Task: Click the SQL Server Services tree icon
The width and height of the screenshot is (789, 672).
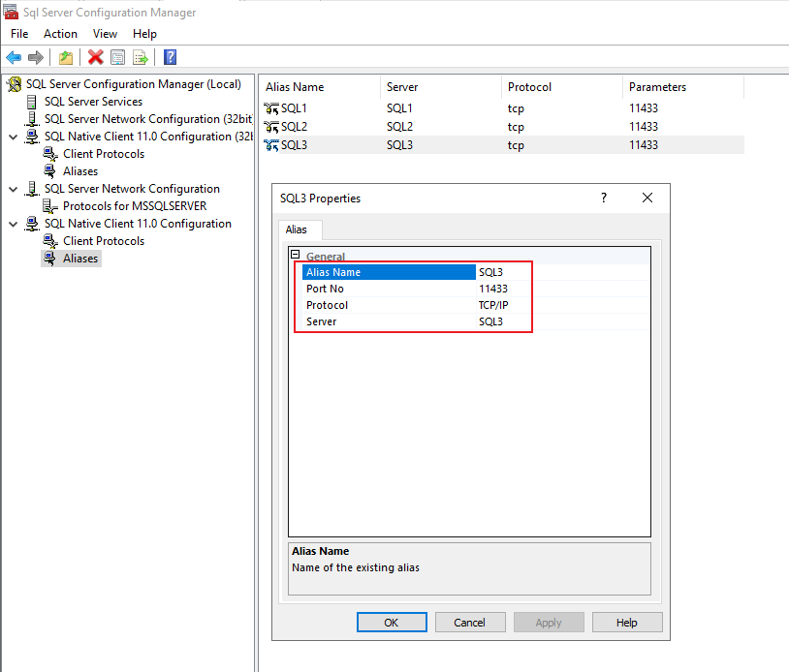Action: click(x=32, y=102)
